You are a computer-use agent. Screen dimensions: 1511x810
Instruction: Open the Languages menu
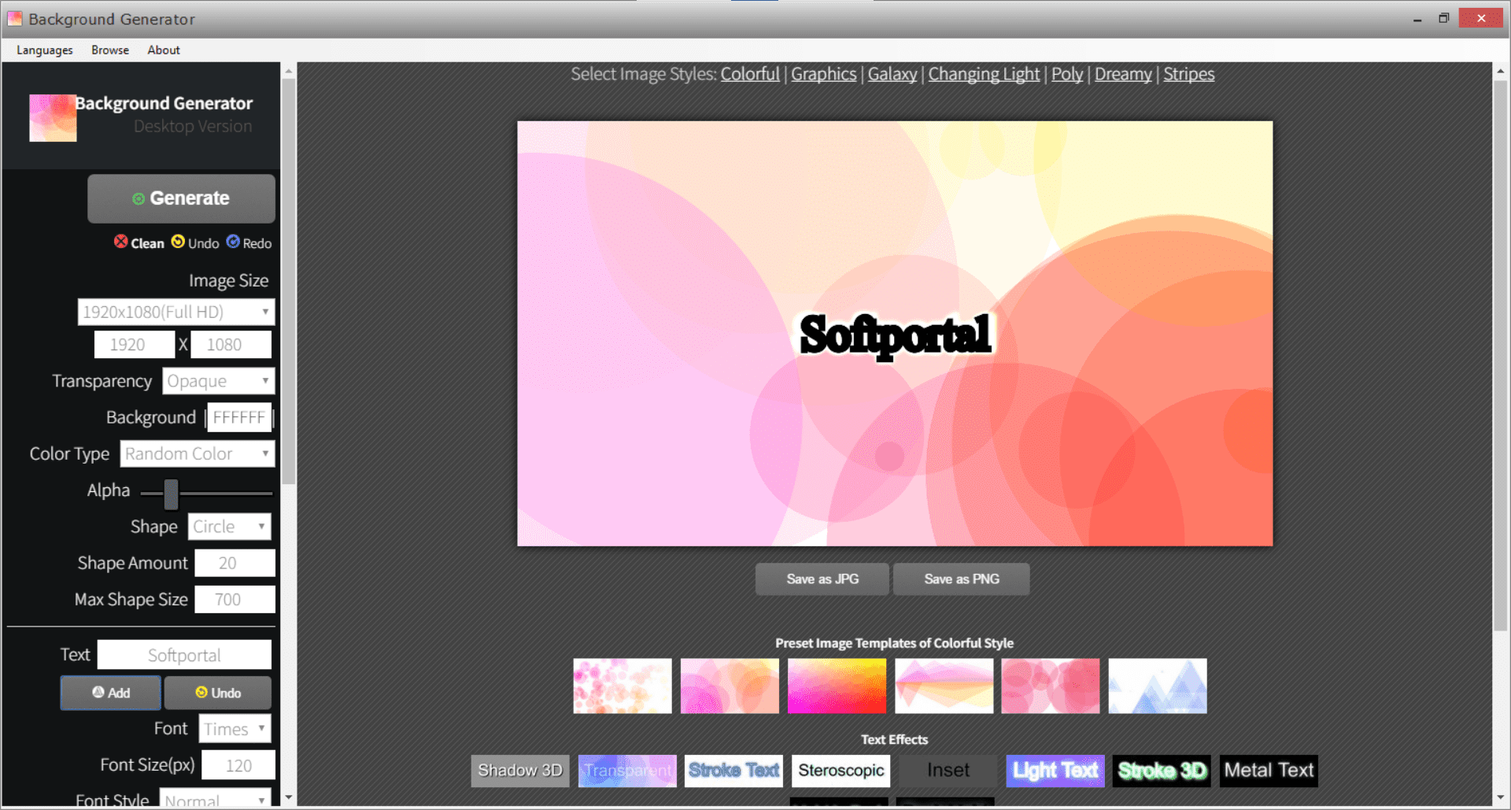[x=45, y=50]
